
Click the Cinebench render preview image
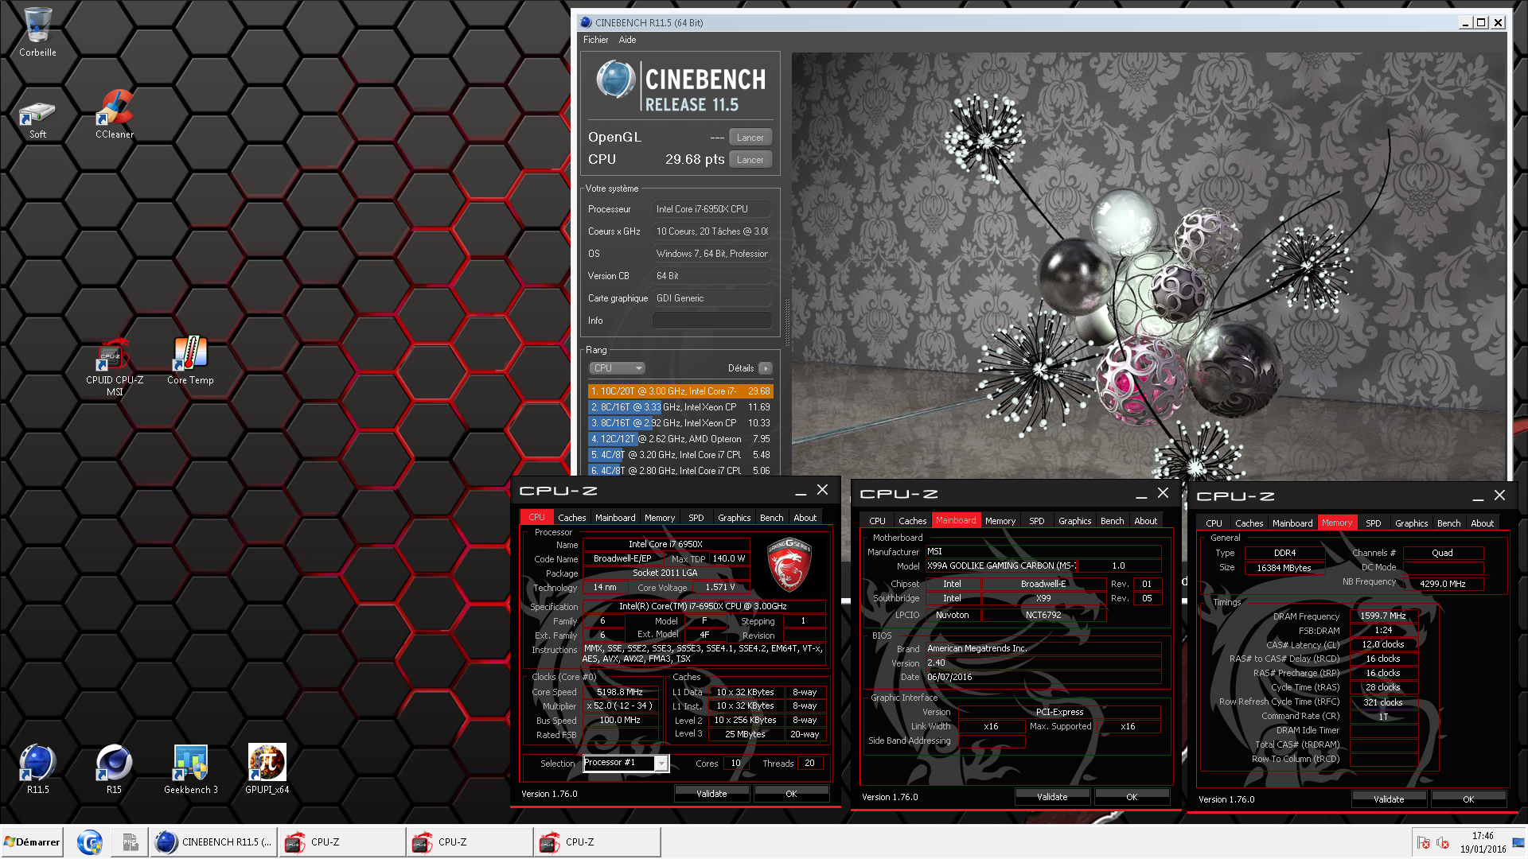pyautogui.click(x=1148, y=266)
